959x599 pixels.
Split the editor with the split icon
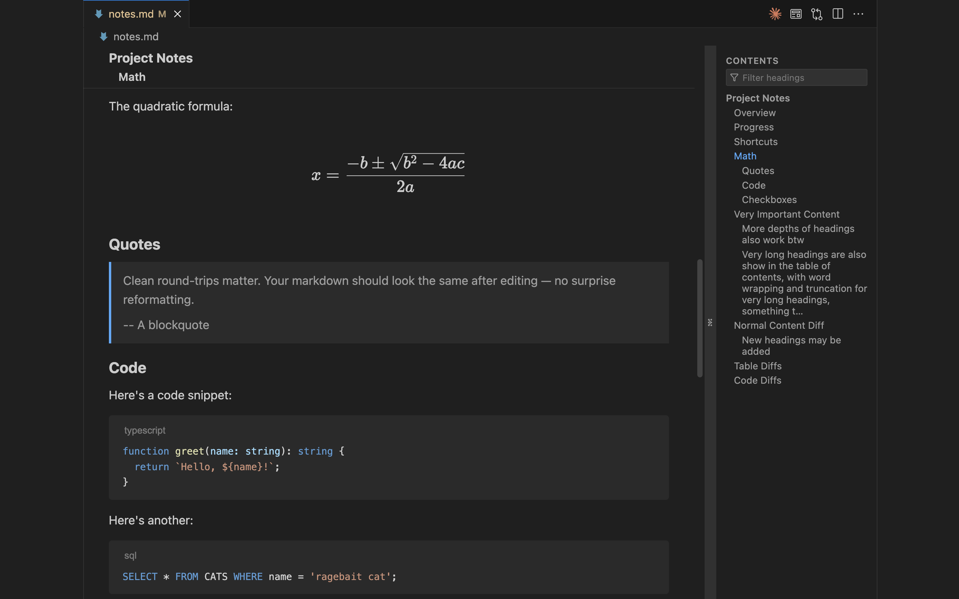838,14
